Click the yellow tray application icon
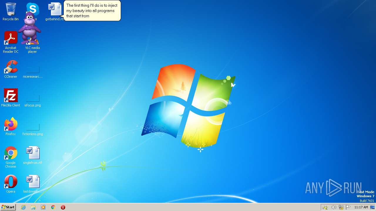The width and height of the screenshot is (376, 211). (x=325, y=207)
